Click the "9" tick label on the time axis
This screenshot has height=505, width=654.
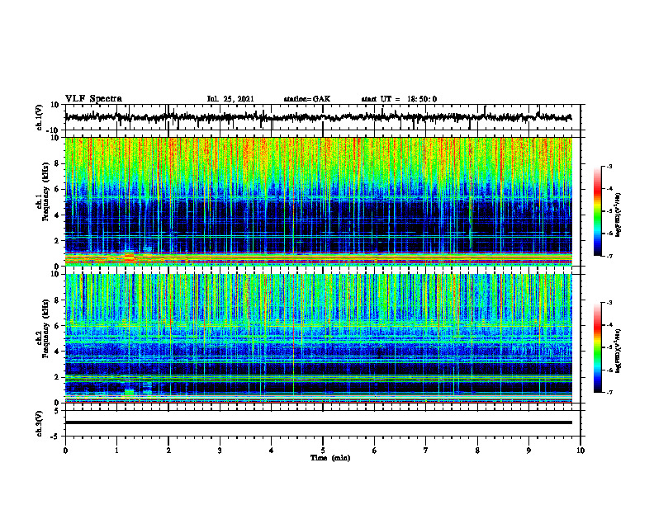coord(528,451)
